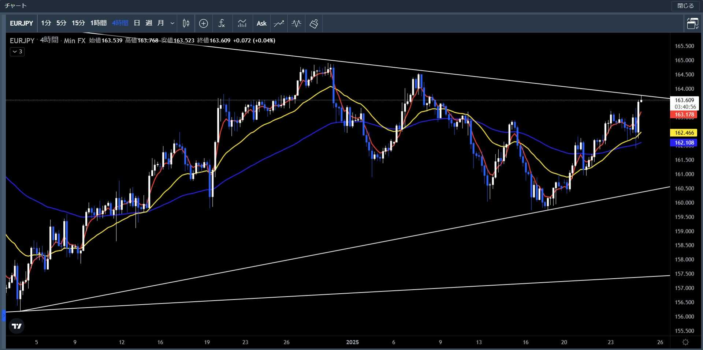Image resolution: width=703 pixels, height=350 pixels.
Task: Click the 2025 label on time axis
Action: tap(352, 342)
